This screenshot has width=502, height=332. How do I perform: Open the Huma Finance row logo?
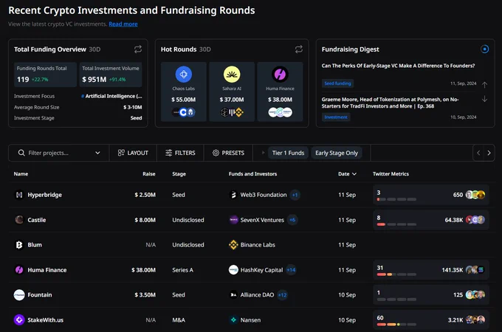[x=19, y=270]
